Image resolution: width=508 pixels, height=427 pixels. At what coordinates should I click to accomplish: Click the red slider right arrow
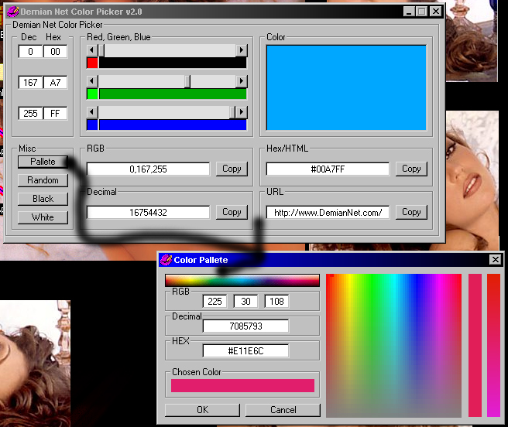pos(241,50)
